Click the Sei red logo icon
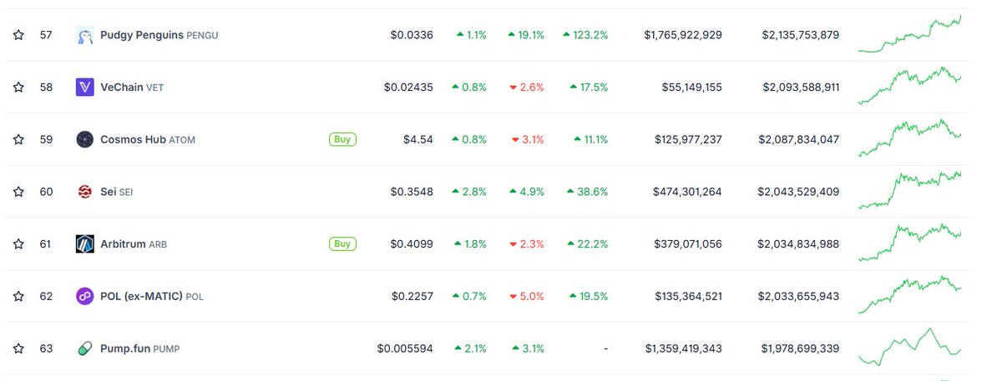This screenshot has width=1002, height=381. (84, 192)
